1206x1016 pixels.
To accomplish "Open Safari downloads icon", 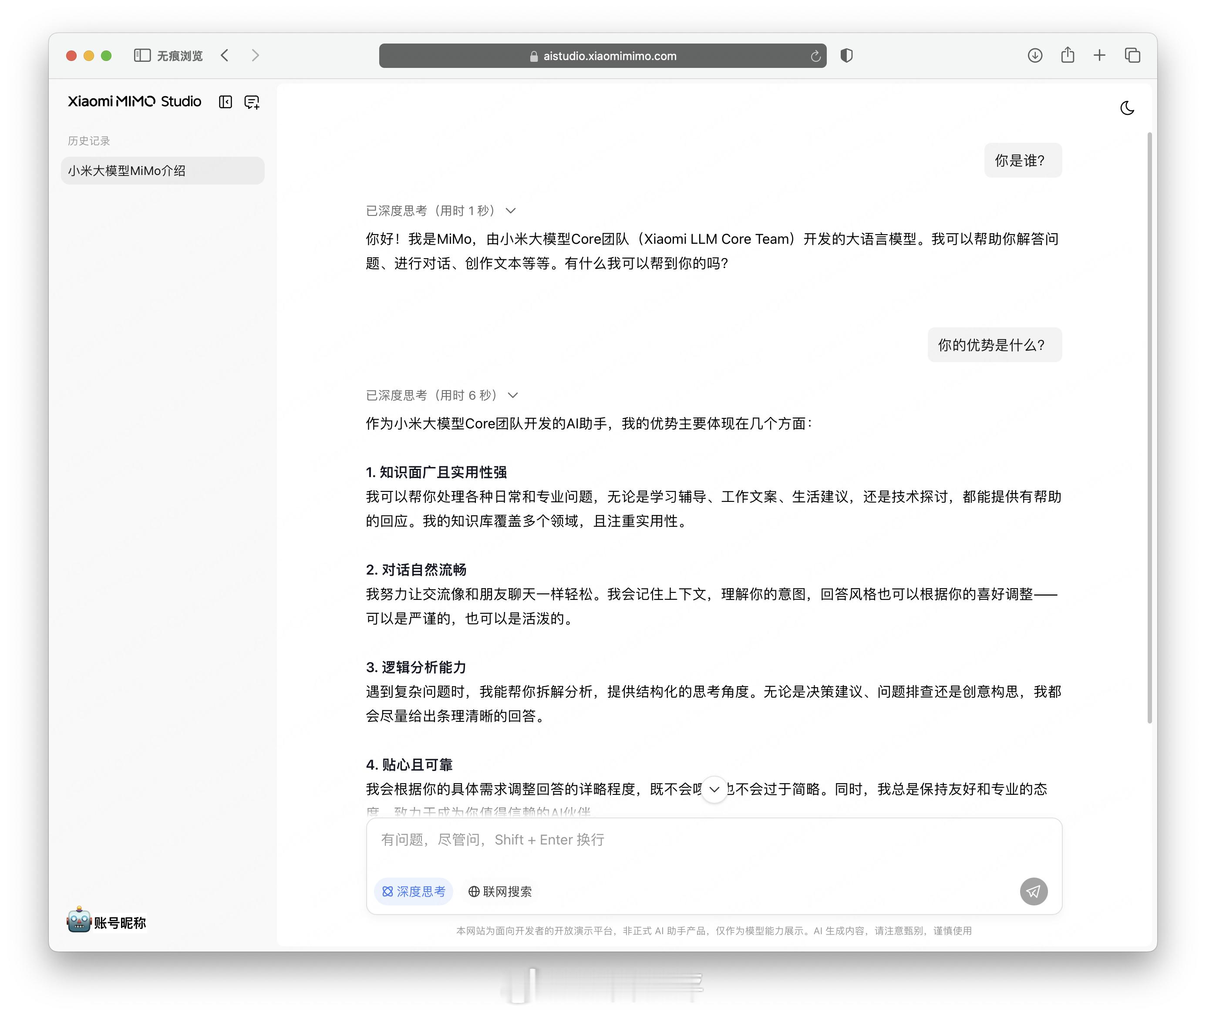I will (x=1034, y=55).
